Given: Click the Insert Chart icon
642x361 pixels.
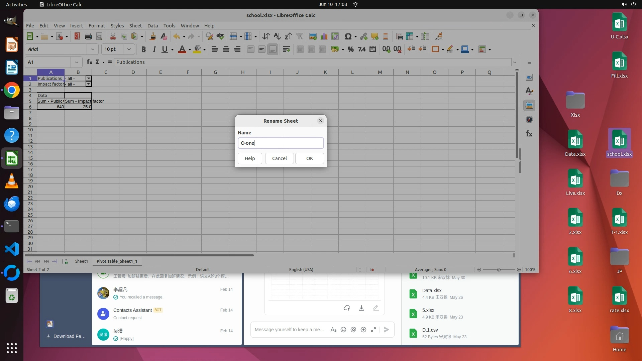Looking at the screenshot, I should (324, 36).
